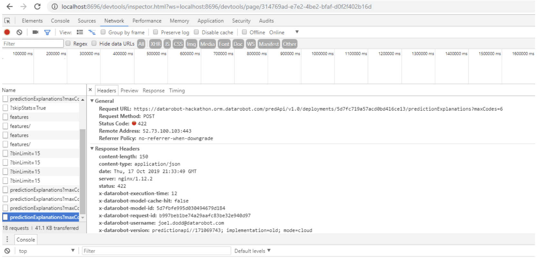The width and height of the screenshot is (537, 258).
Task: Open the Default levels dropdown
Action: point(252,251)
